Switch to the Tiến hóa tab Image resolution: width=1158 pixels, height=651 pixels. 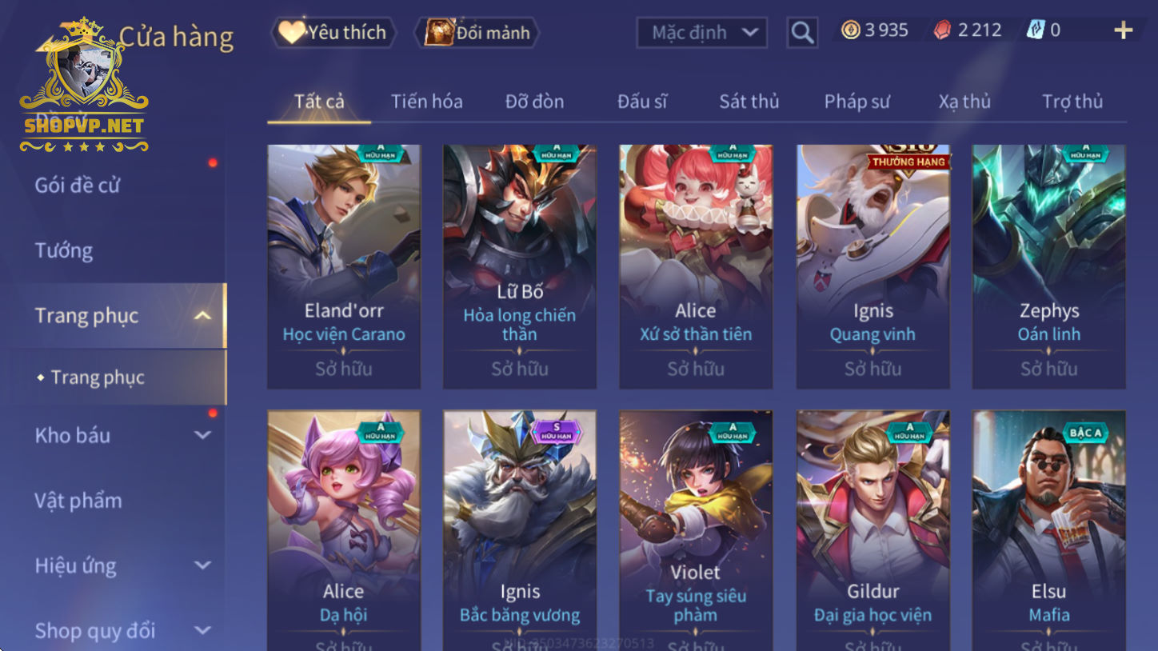426,102
